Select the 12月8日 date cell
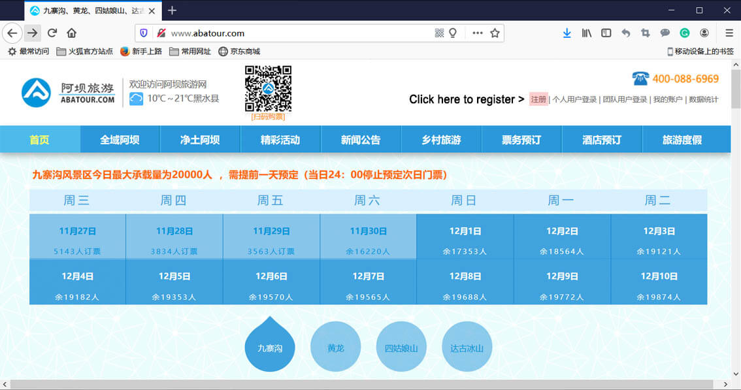 (465, 282)
